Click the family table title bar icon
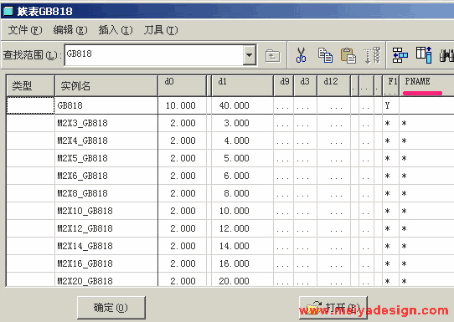Viewport: 454px width, 322px height. (x=8, y=11)
